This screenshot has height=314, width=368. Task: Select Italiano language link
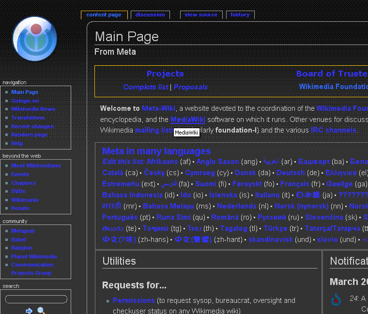[267, 195]
